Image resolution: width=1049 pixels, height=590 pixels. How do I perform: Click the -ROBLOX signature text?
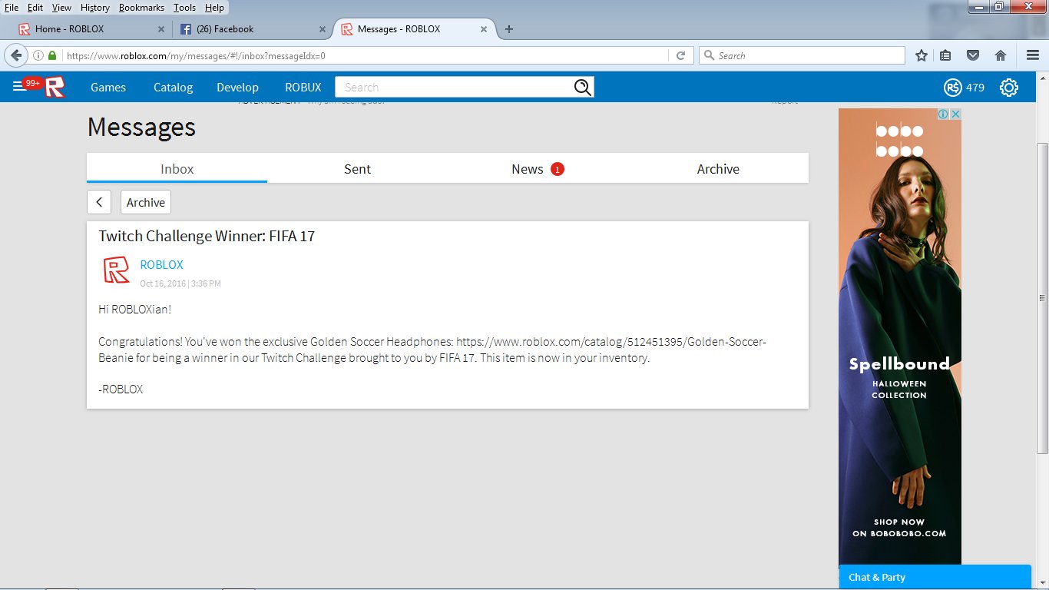pyautogui.click(x=121, y=389)
